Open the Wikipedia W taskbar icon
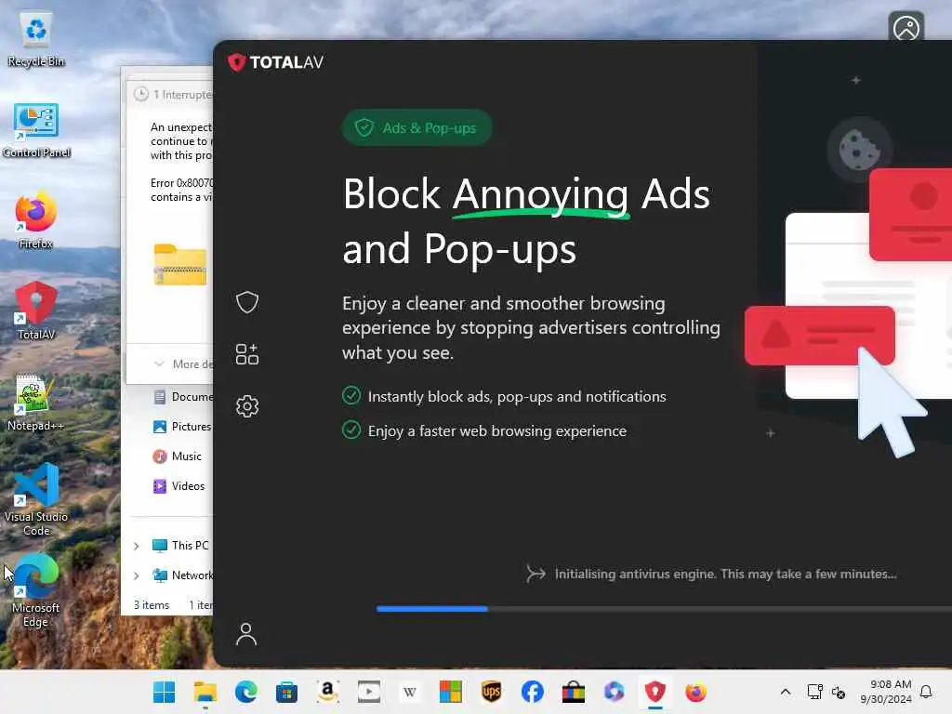Image resolution: width=952 pixels, height=714 pixels. (409, 692)
